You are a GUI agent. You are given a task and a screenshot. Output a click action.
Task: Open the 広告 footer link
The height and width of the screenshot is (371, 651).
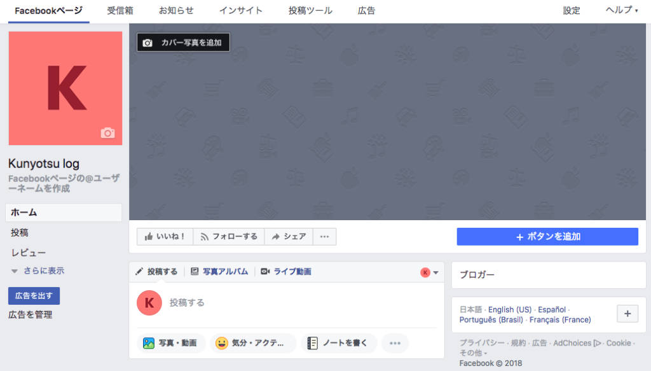point(539,343)
